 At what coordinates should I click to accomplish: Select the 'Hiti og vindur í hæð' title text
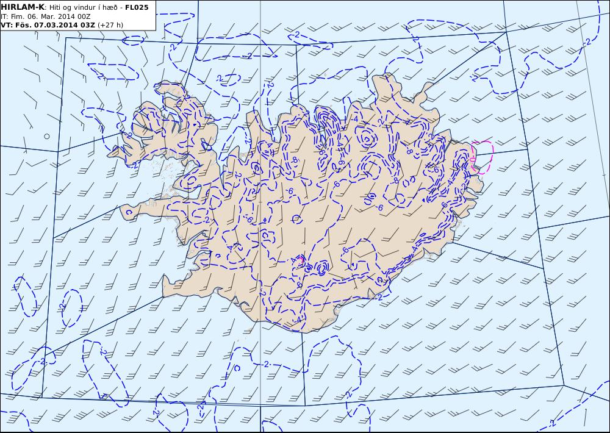pyautogui.click(x=82, y=7)
